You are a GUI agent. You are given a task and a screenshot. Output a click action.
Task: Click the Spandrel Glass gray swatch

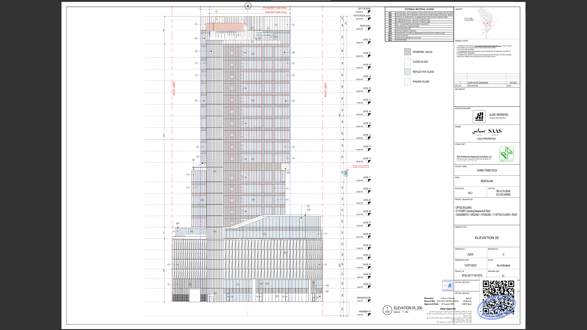407,52
